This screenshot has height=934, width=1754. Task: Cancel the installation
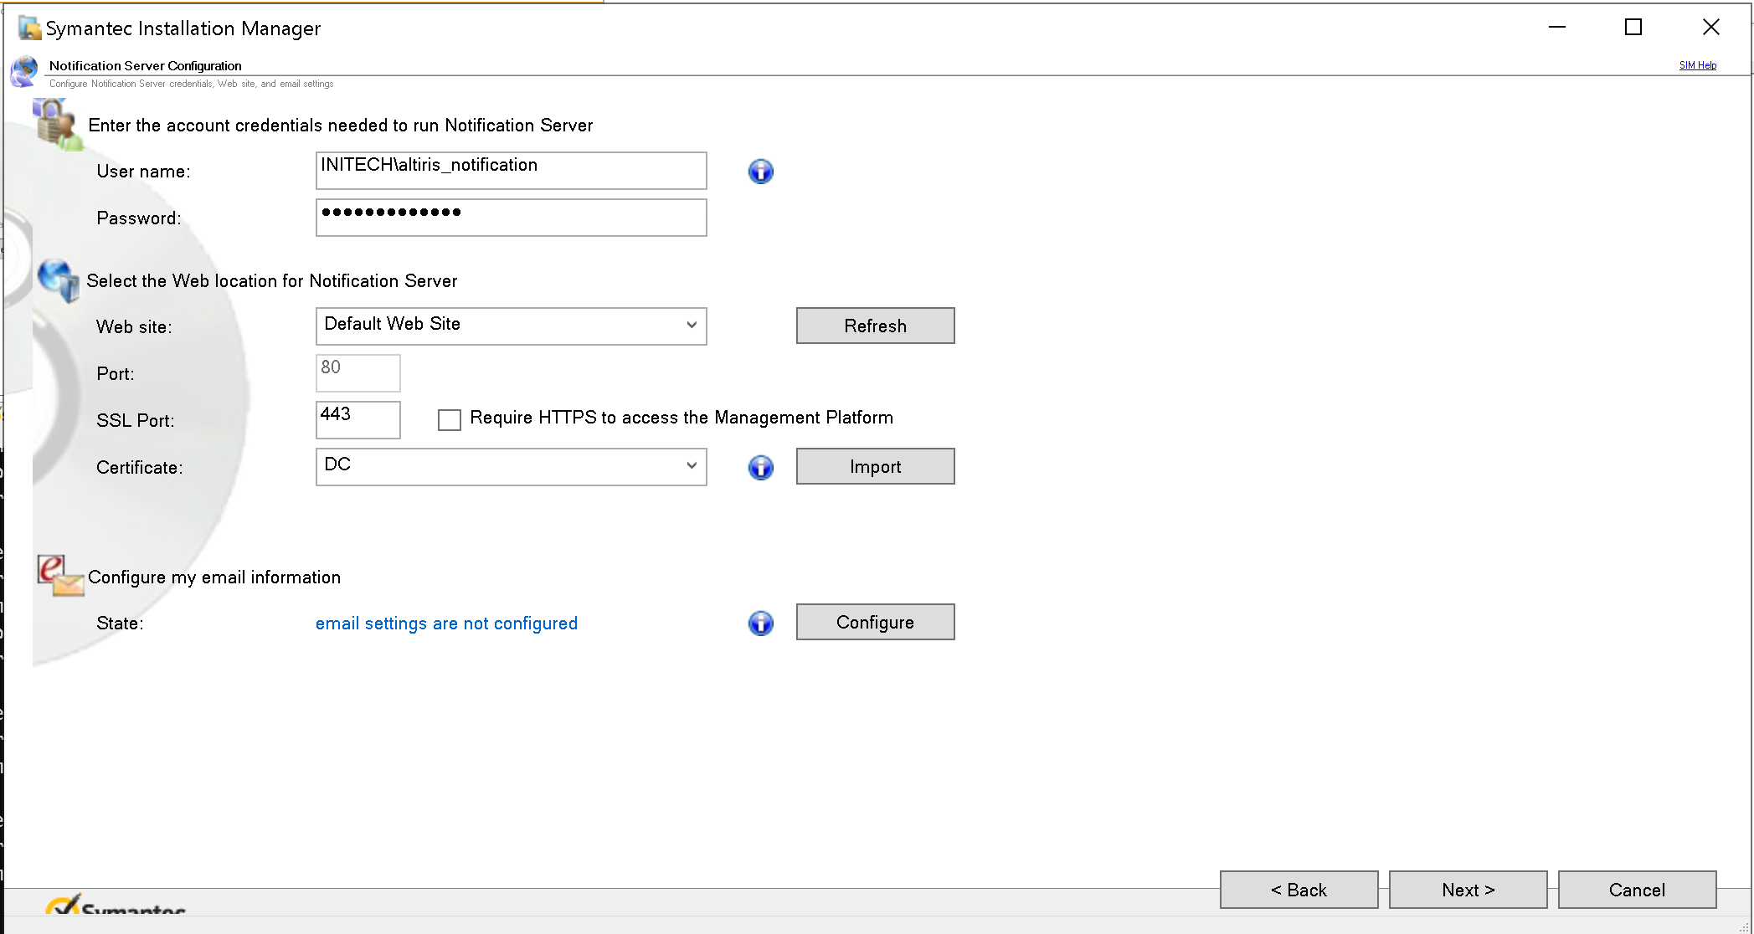(x=1637, y=890)
